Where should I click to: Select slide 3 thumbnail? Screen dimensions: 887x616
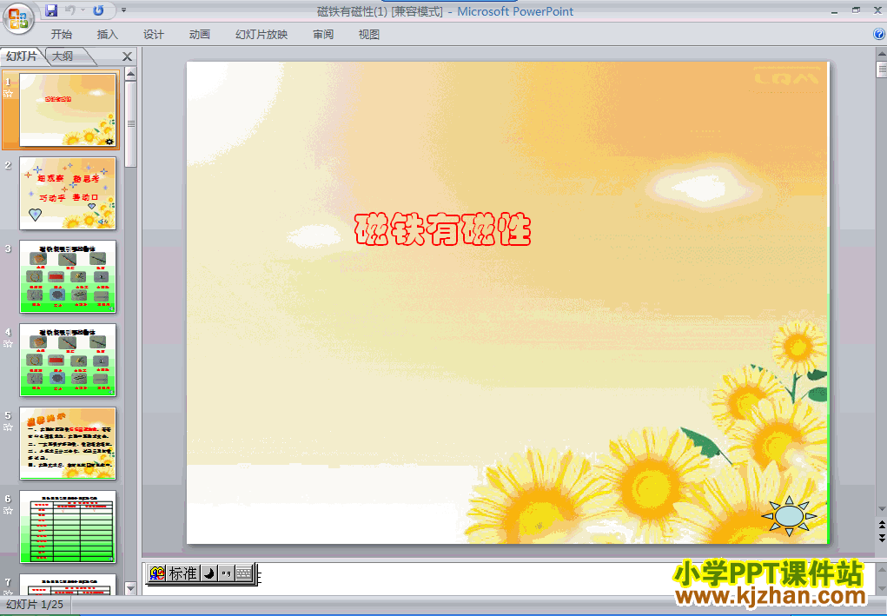pyautogui.click(x=68, y=276)
